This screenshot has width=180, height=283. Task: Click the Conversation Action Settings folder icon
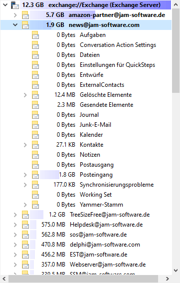click(35, 45)
